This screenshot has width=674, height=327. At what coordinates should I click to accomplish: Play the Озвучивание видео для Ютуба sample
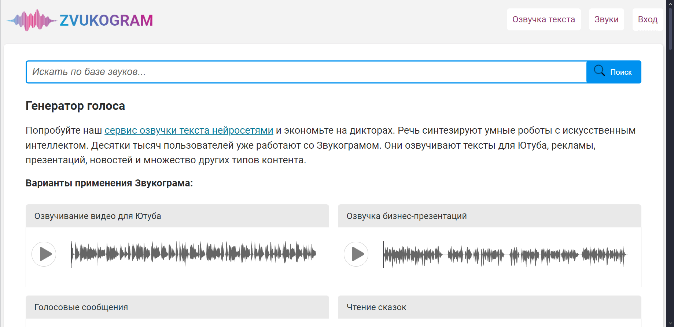[44, 254]
